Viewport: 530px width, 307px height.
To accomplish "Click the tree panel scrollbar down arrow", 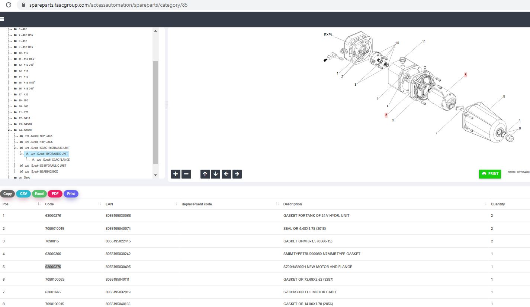I will coord(155,175).
